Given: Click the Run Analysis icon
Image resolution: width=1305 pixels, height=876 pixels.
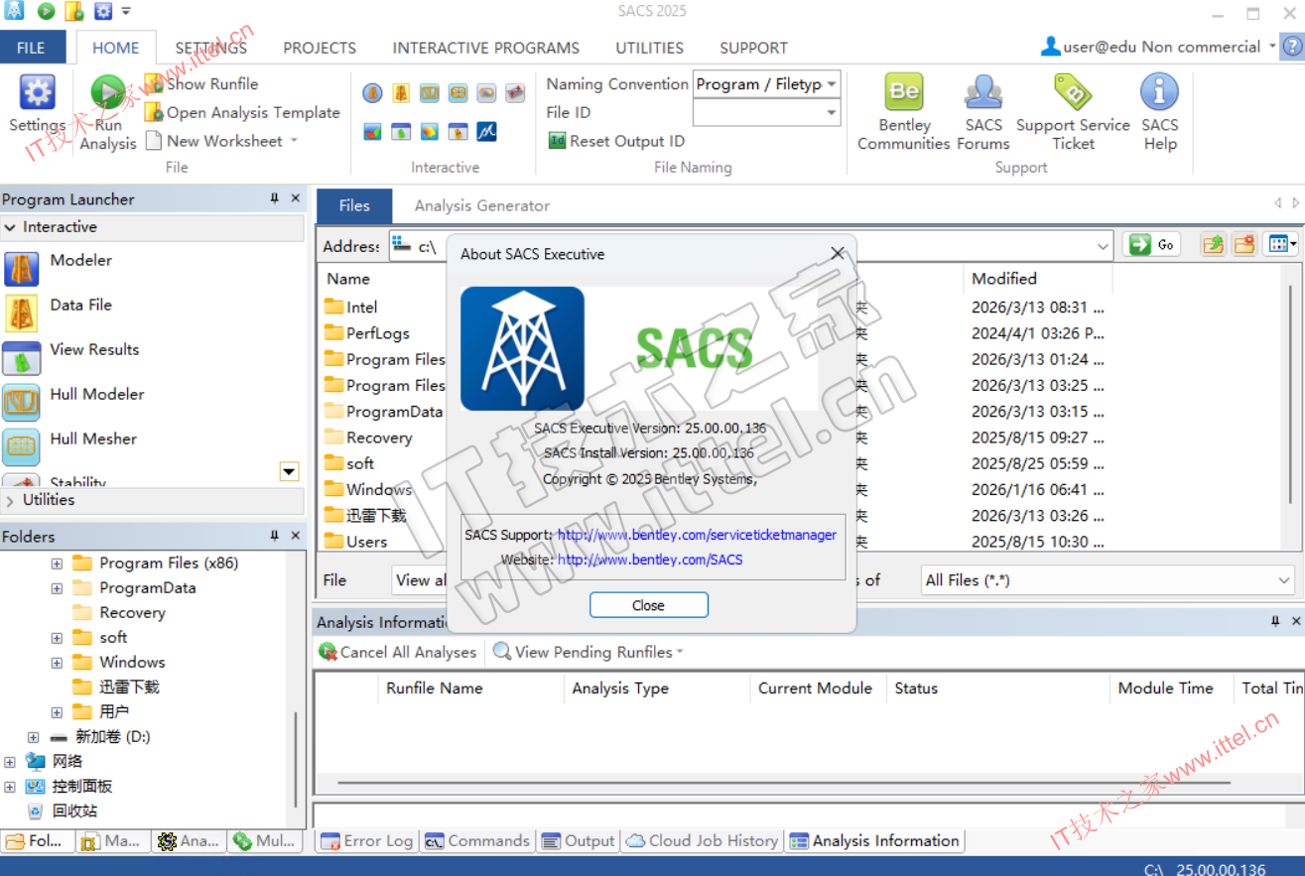Looking at the screenshot, I should 108,94.
